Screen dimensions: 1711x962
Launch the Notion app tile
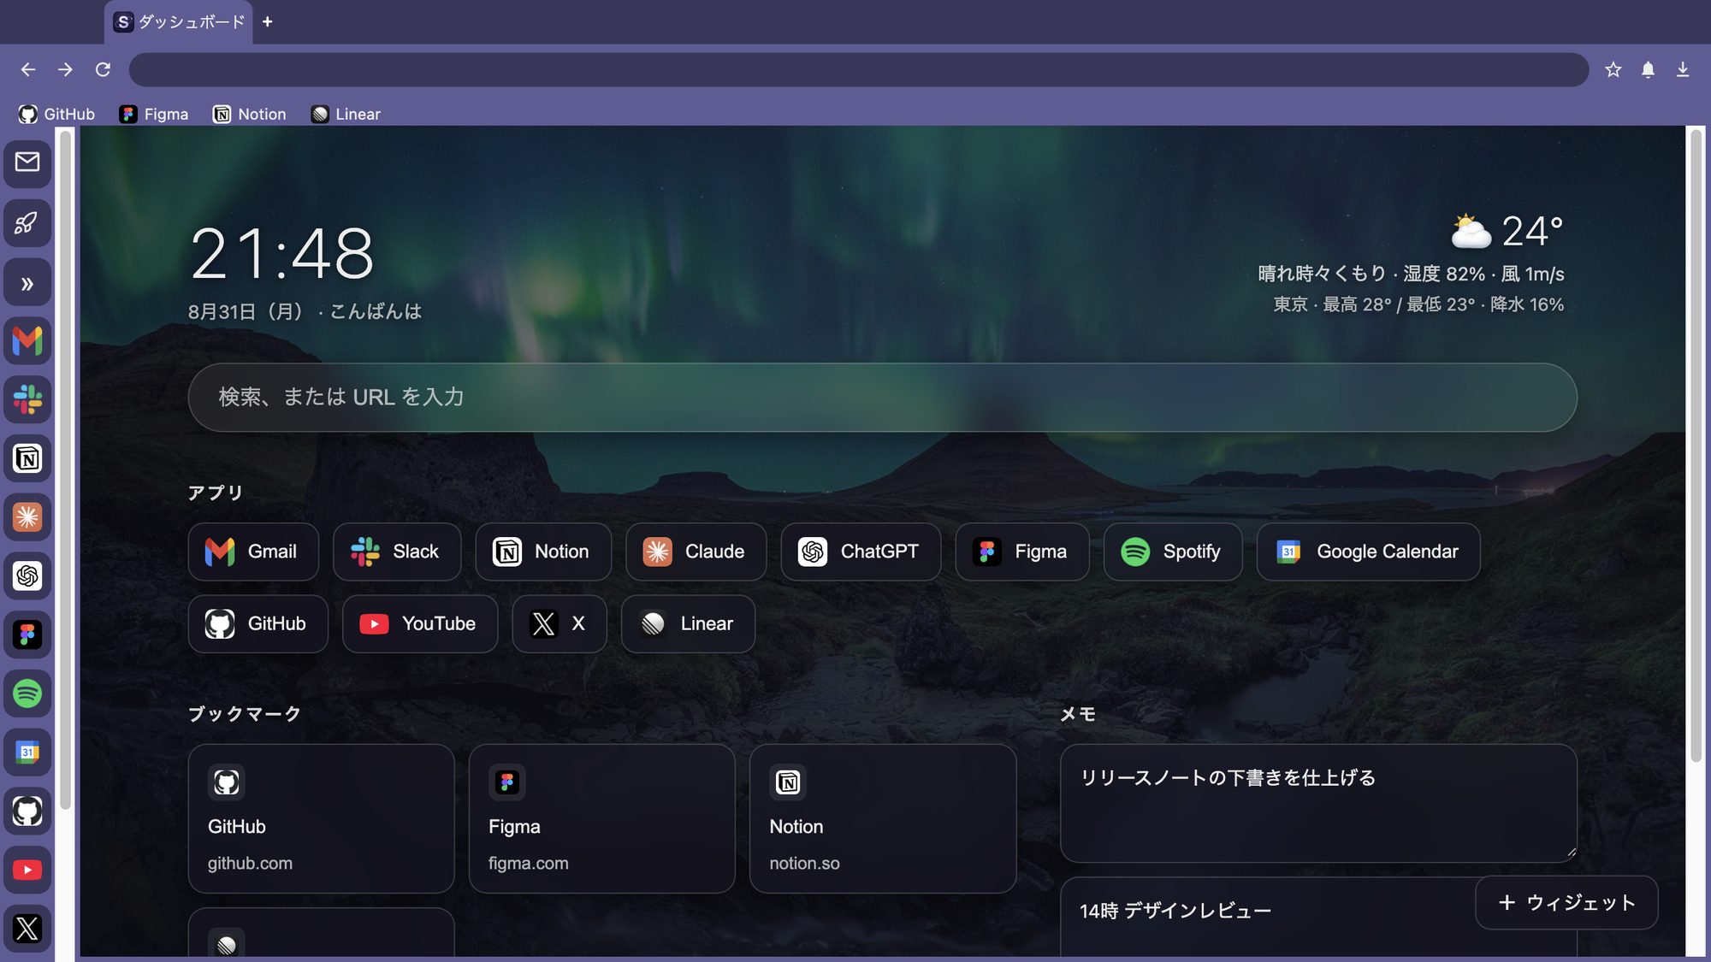tap(543, 552)
